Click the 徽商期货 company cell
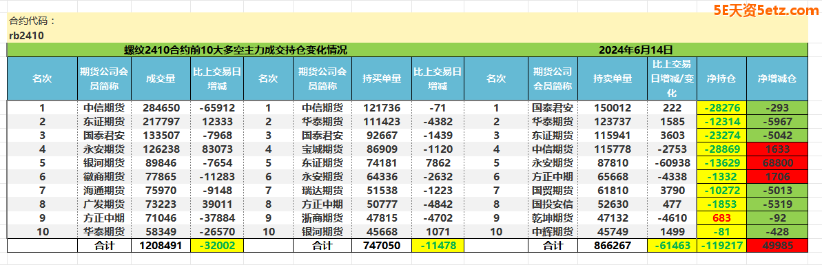This screenshot has height=265, width=822. tap(104, 176)
